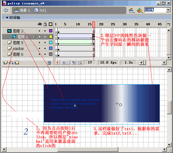Toggle outline square for 图层 6
The width and height of the screenshot is (173, 153).
point(51,54)
